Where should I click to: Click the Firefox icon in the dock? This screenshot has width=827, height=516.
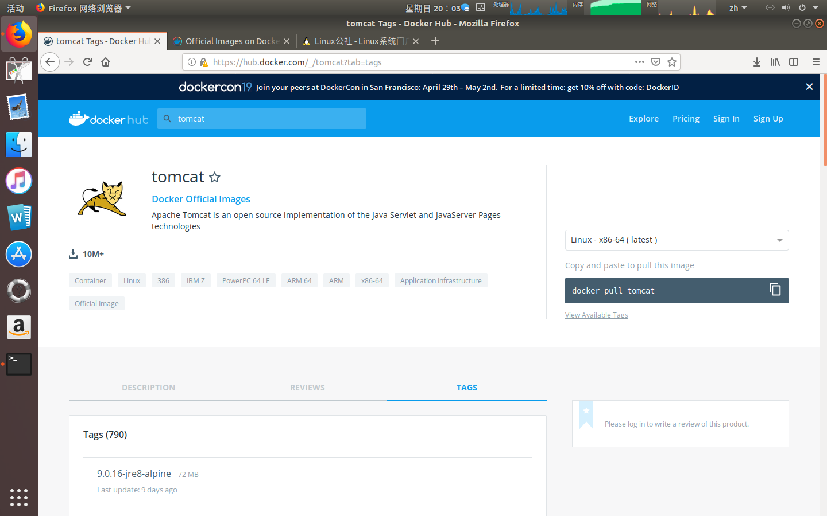(19, 34)
